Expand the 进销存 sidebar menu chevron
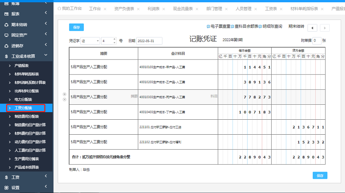Image resolution: width=345 pixels, height=193 pixels. (x=46, y=45)
